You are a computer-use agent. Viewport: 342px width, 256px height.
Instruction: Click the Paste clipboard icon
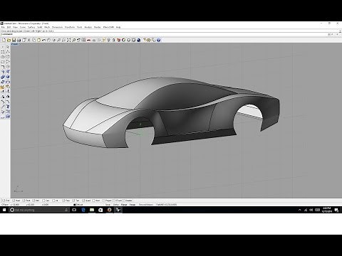pyautogui.click(x=39, y=40)
